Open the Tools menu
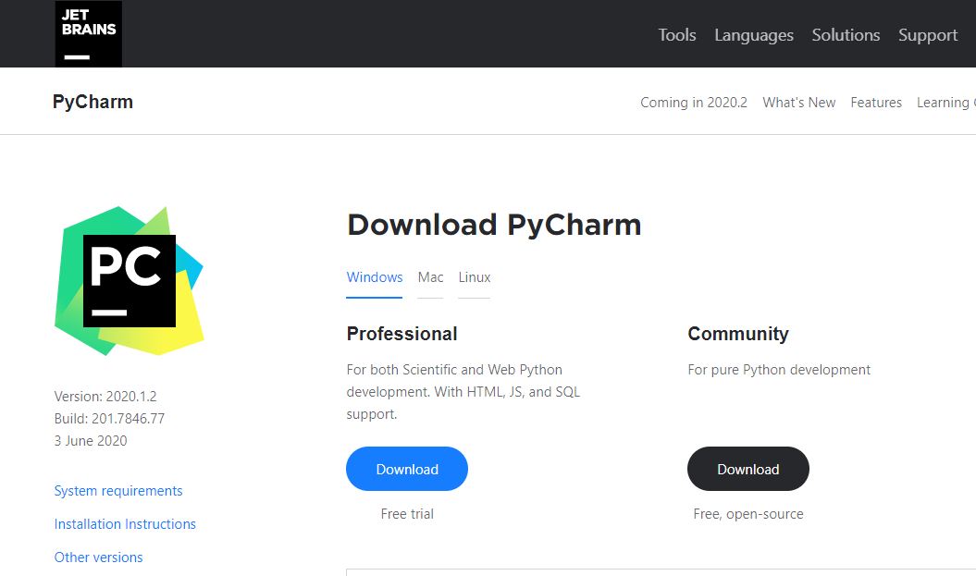The height and width of the screenshot is (576, 976). tap(677, 35)
